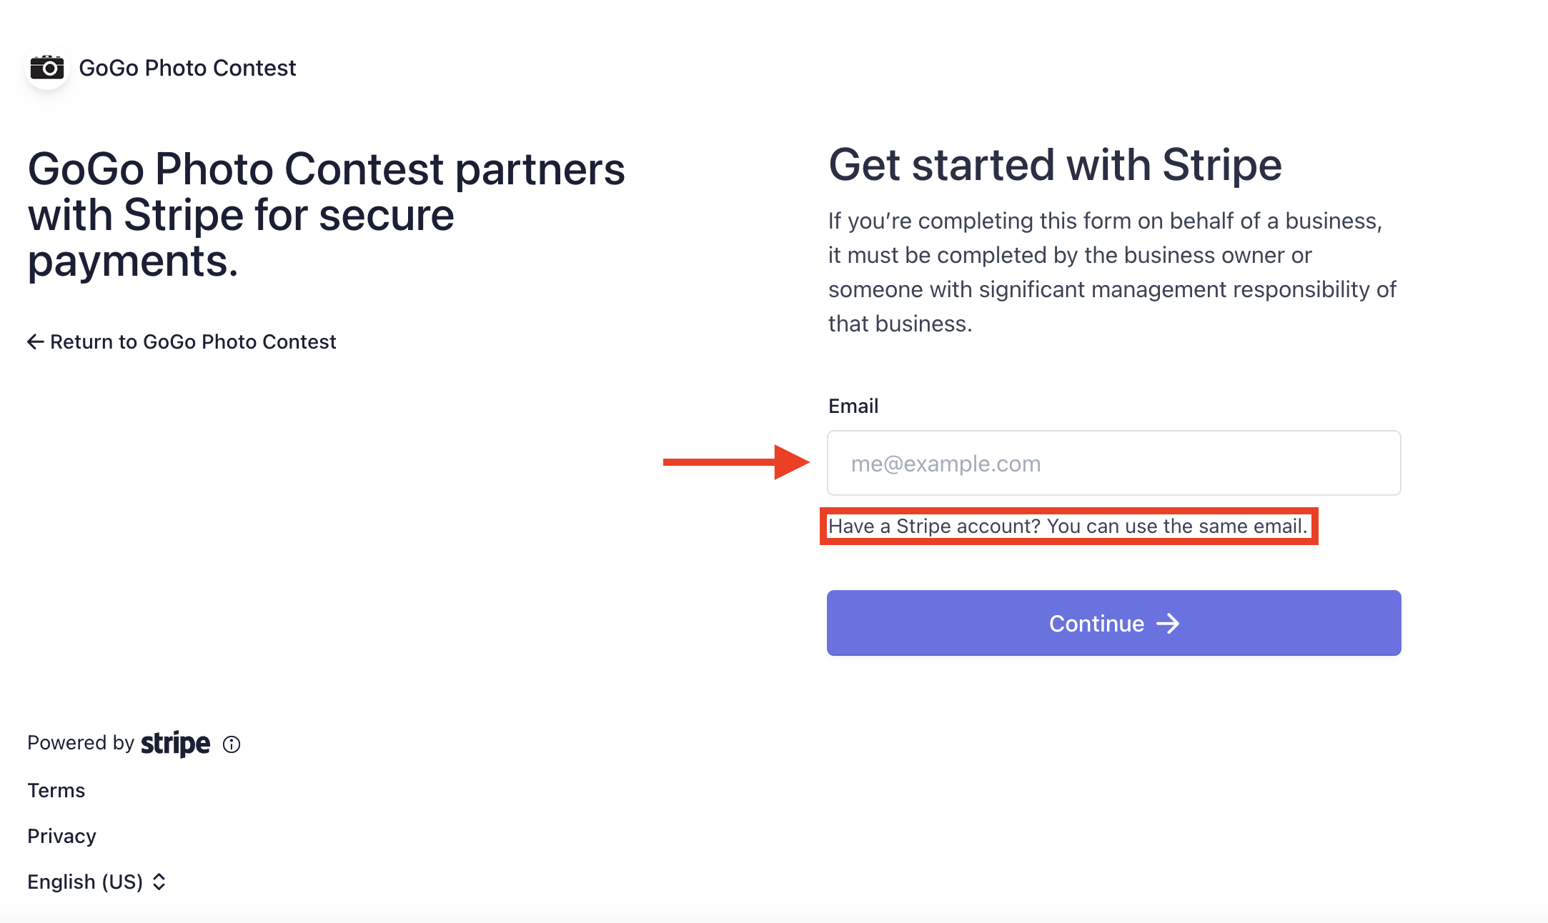Click the up-down chevron beside English (US)
Viewport: 1548px width, 923px height.
coord(159,882)
